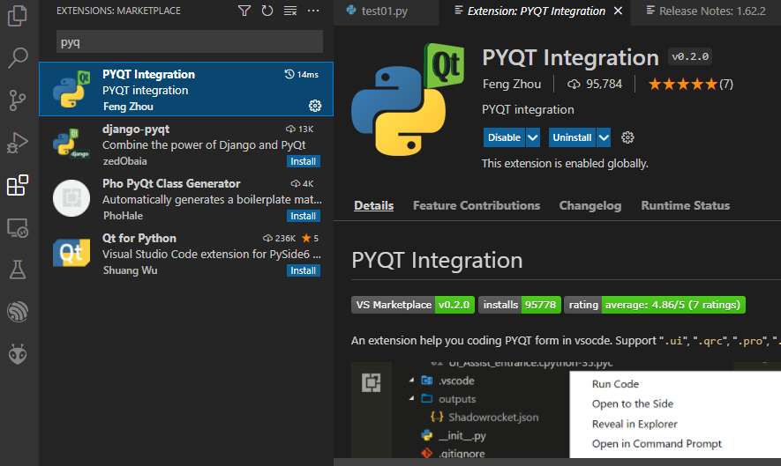Image resolution: width=781 pixels, height=466 pixels.
Task: Select the Qt for Python title
Action: tap(139, 238)
